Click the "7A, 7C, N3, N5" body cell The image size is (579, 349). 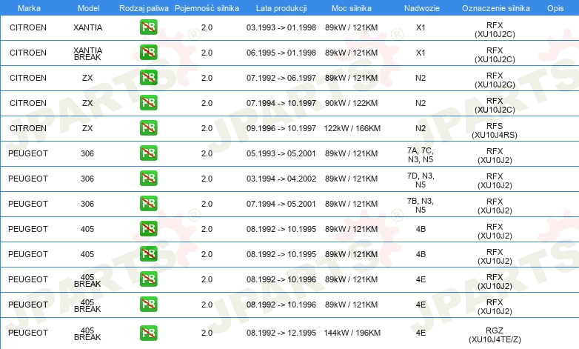pos(421,155)
